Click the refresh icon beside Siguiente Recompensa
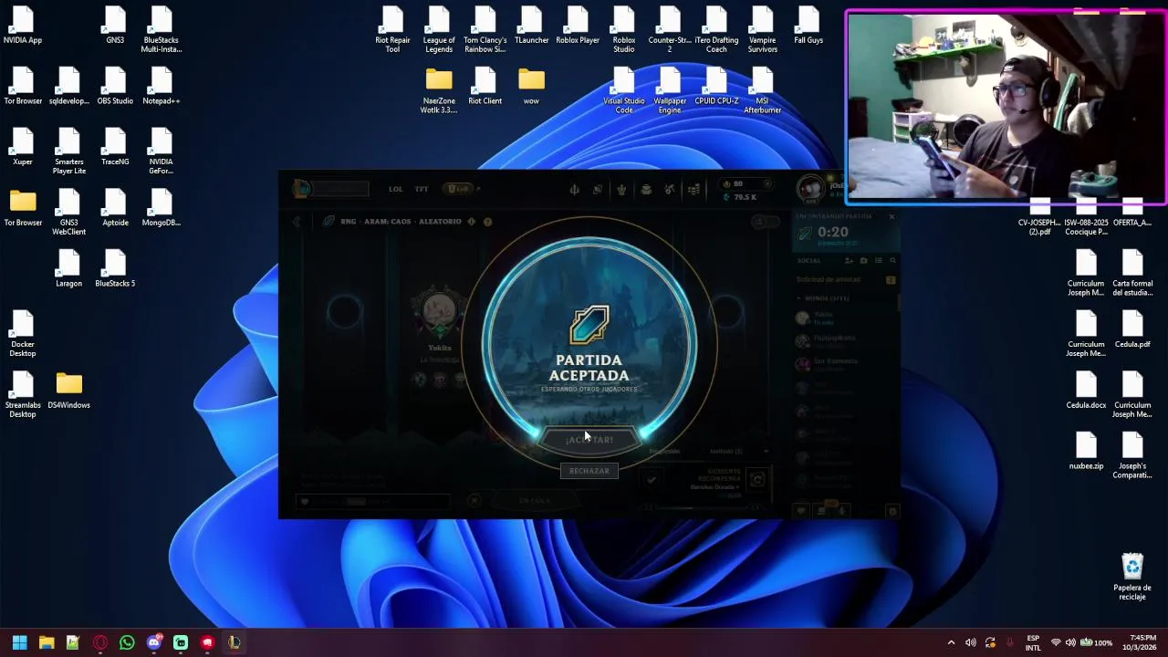 756,479
